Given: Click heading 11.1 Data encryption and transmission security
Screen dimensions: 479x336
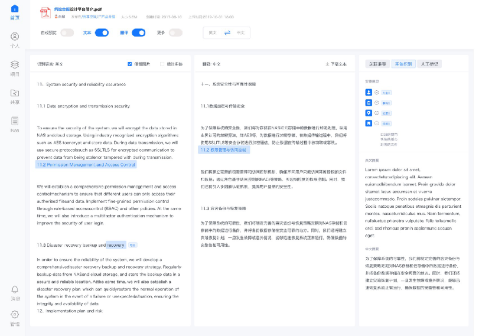Looking at the screenshot, I should click(x=83, y=106).
